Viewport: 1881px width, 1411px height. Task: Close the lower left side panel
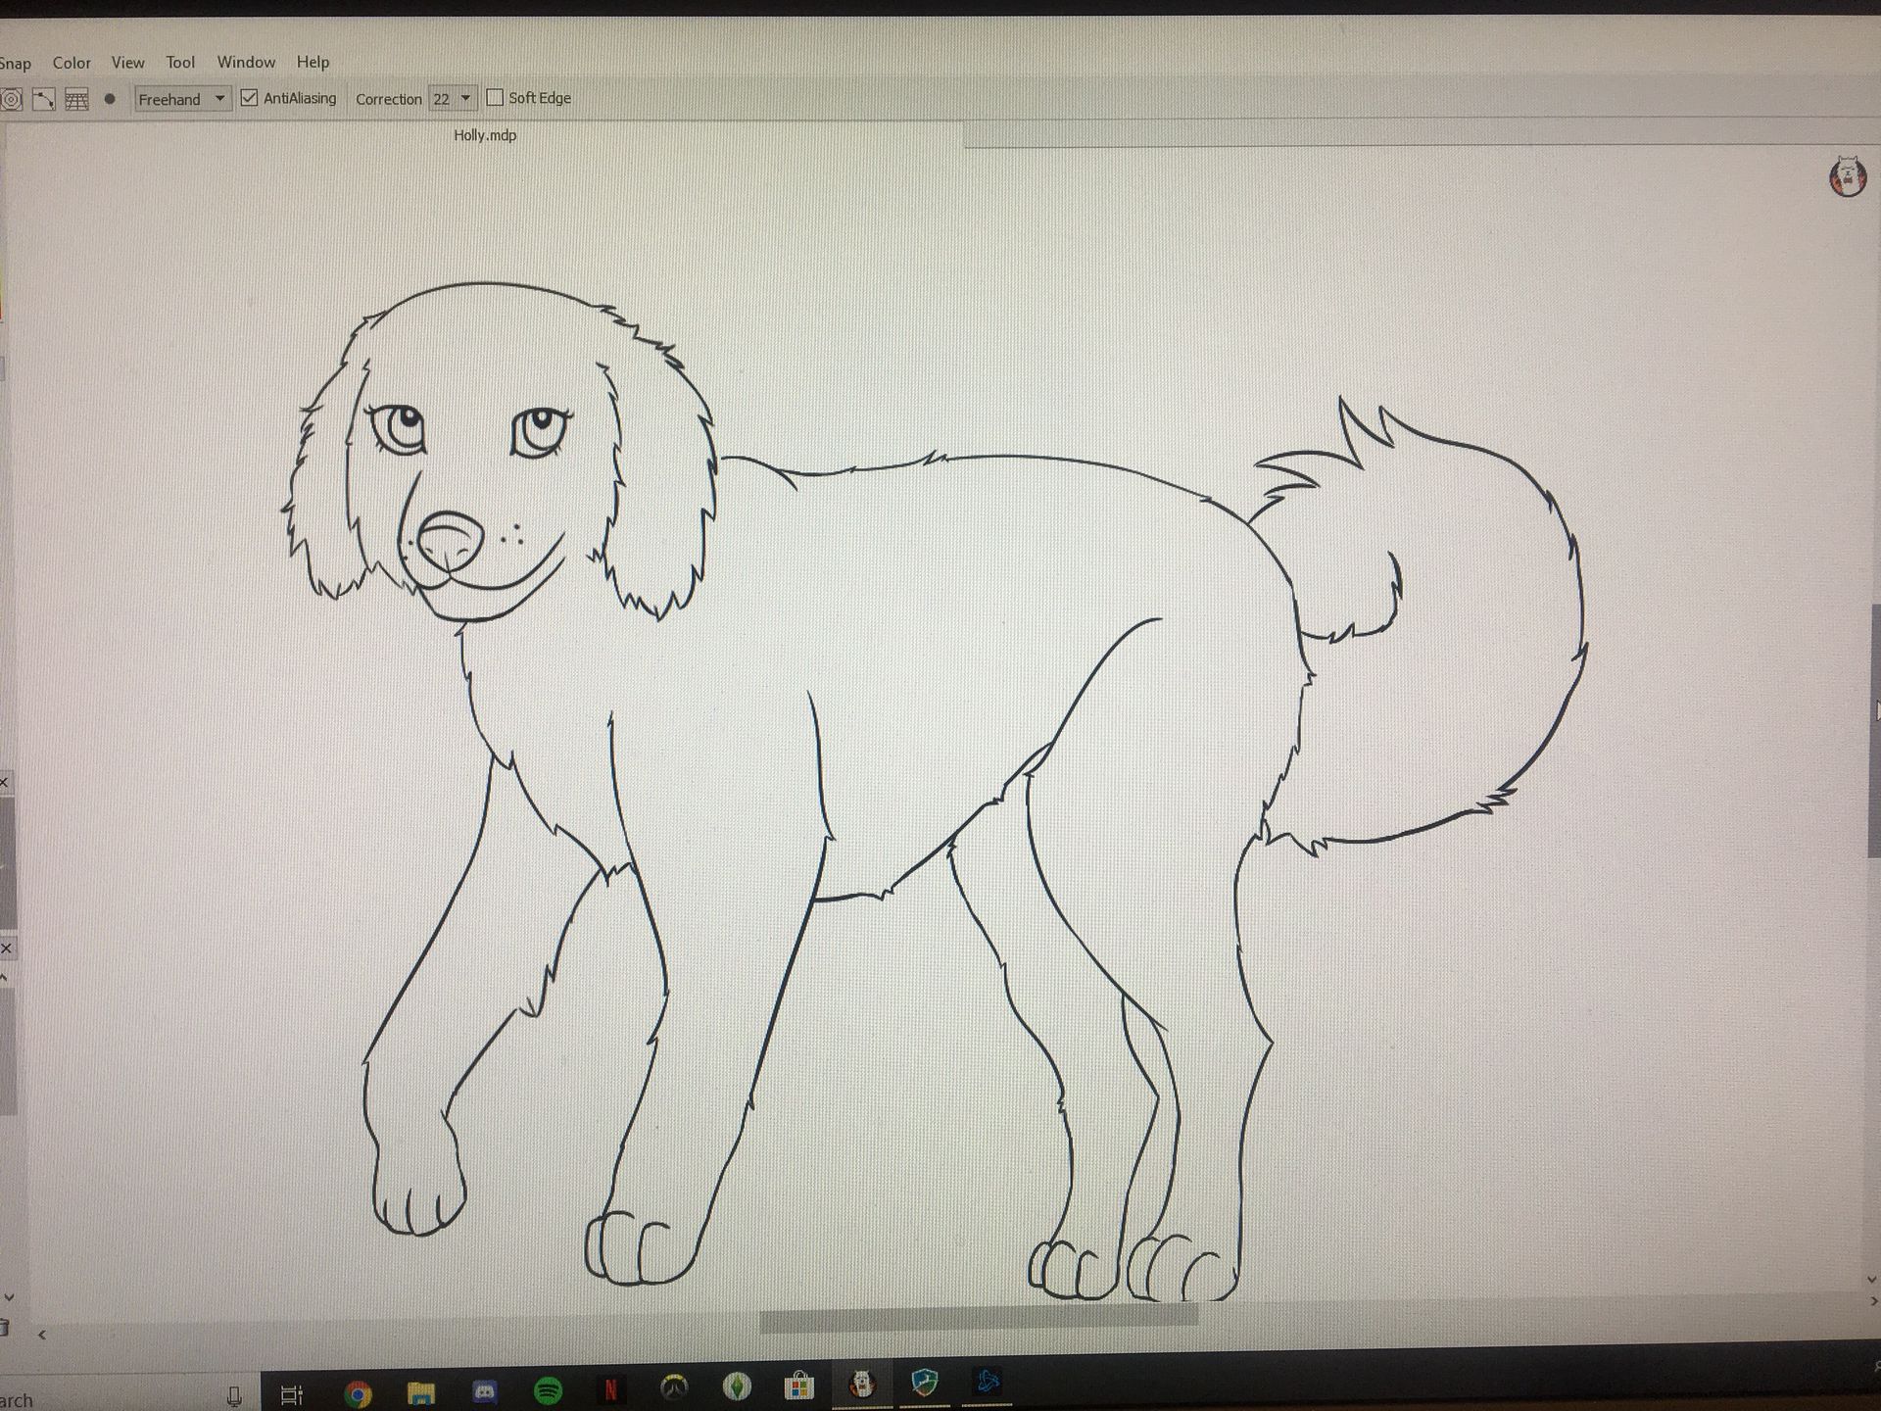click(x=6, y=949)
